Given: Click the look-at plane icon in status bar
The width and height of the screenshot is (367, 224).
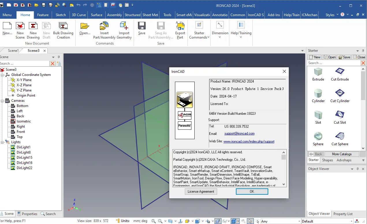Looking at the screenshot, I should coord(180,221).
